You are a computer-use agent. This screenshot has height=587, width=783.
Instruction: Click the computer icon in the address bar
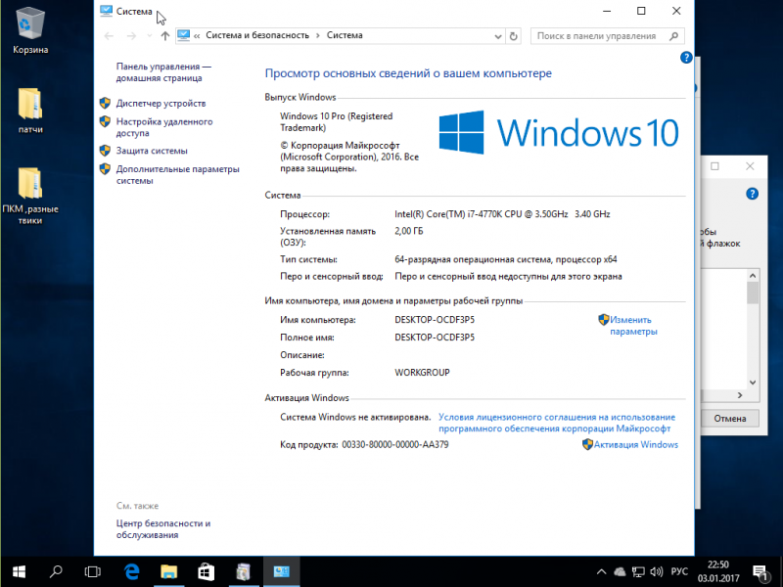[x=184, y=35]
